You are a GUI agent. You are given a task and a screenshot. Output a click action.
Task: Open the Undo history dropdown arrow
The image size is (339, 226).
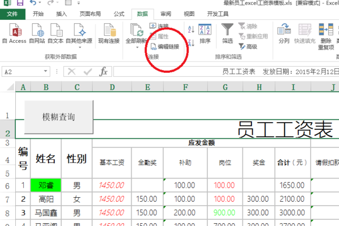click(40, 3)
